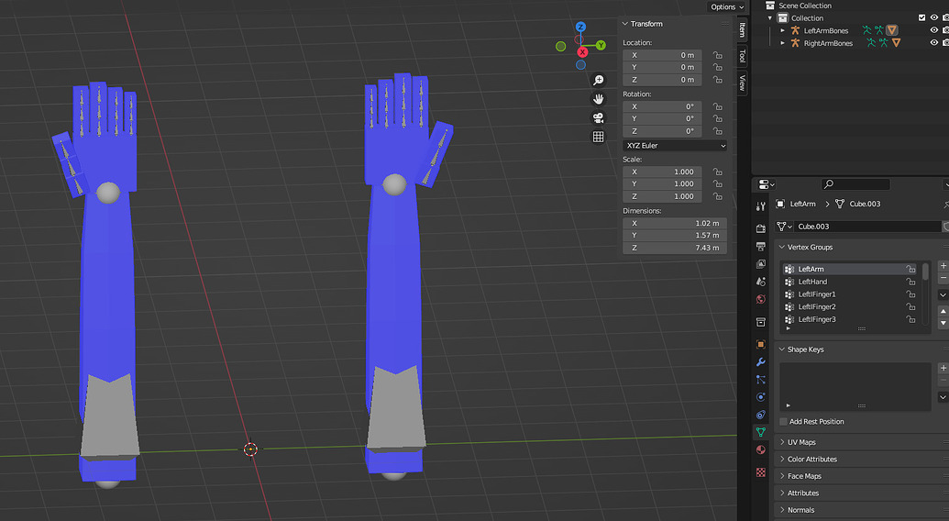Image resolution: width=949 pixels, height=521 pixels.
Task: Open the vertex group specials menu
Action: point(943,294)
